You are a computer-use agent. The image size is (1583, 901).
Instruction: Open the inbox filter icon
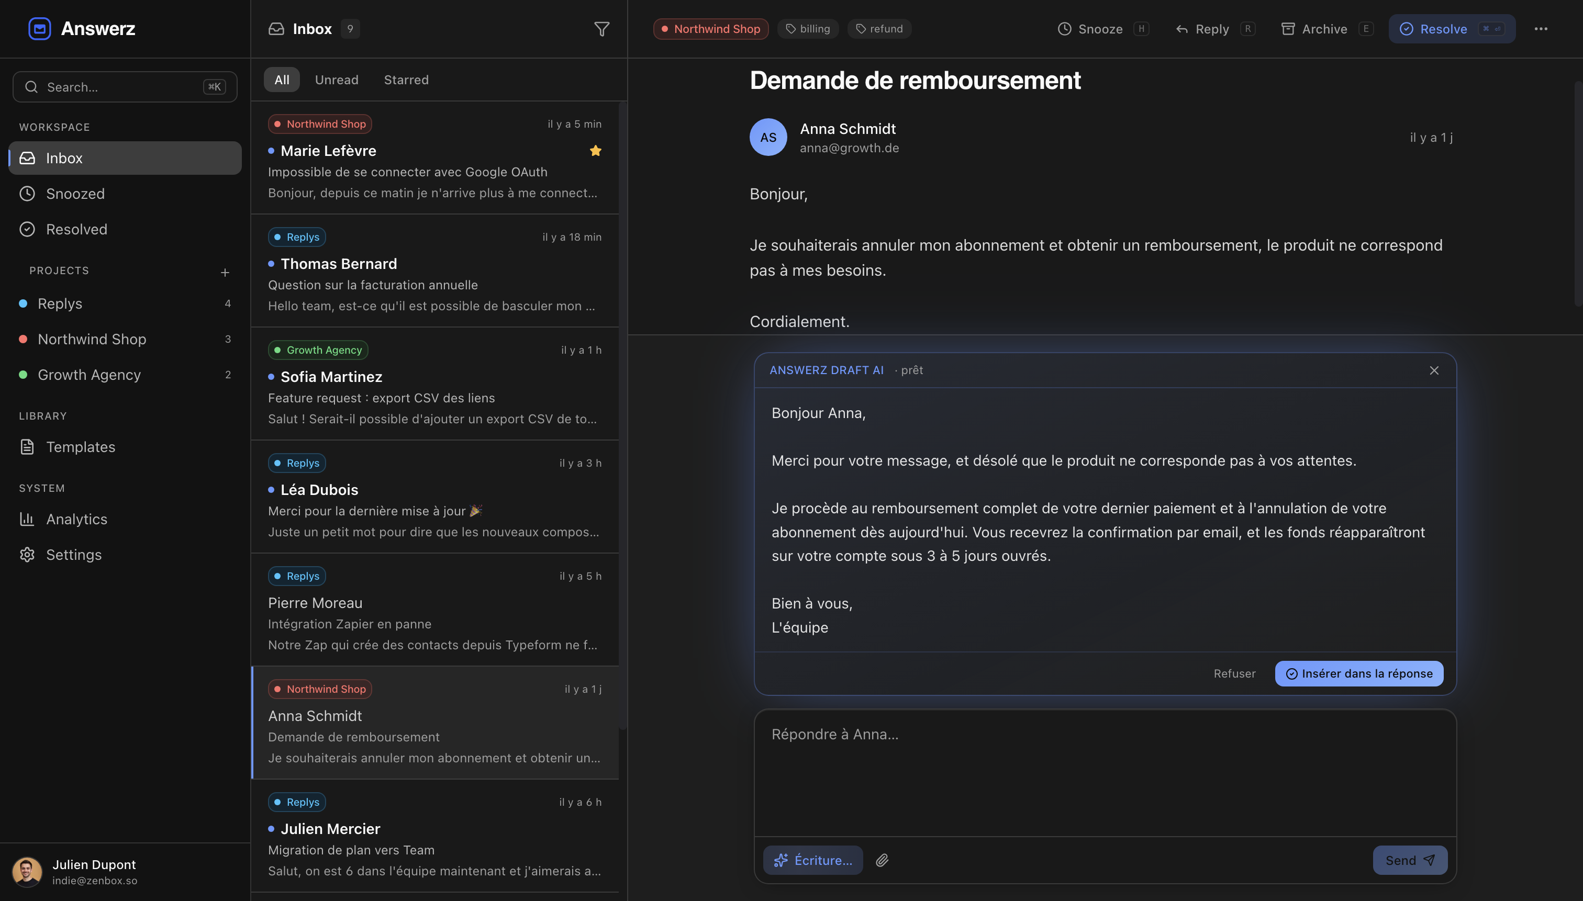(x=601, y=29)
